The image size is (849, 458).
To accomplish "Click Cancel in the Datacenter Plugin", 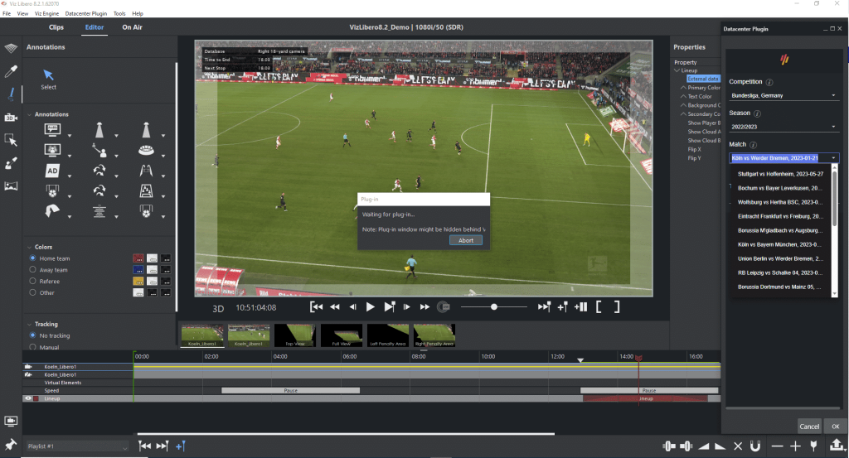I will coord(809,427).
